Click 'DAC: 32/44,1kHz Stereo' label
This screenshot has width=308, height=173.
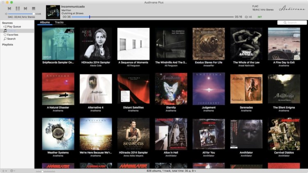coord(21,17)
